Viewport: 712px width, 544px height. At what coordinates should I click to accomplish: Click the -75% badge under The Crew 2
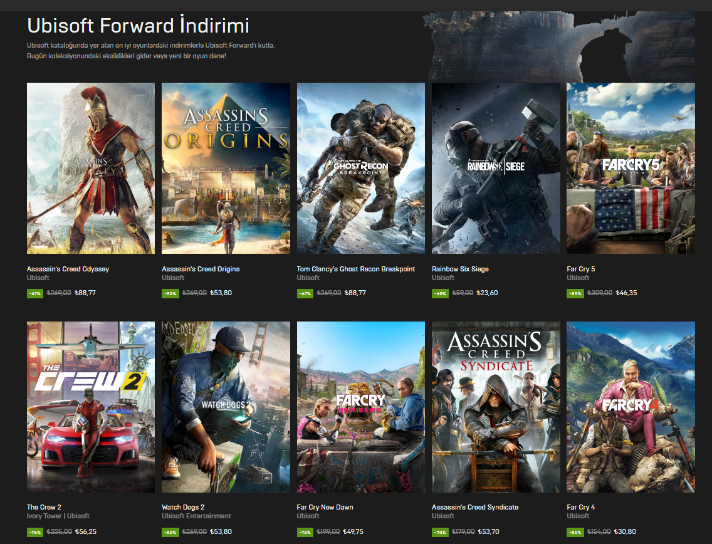tap(35, 532)
